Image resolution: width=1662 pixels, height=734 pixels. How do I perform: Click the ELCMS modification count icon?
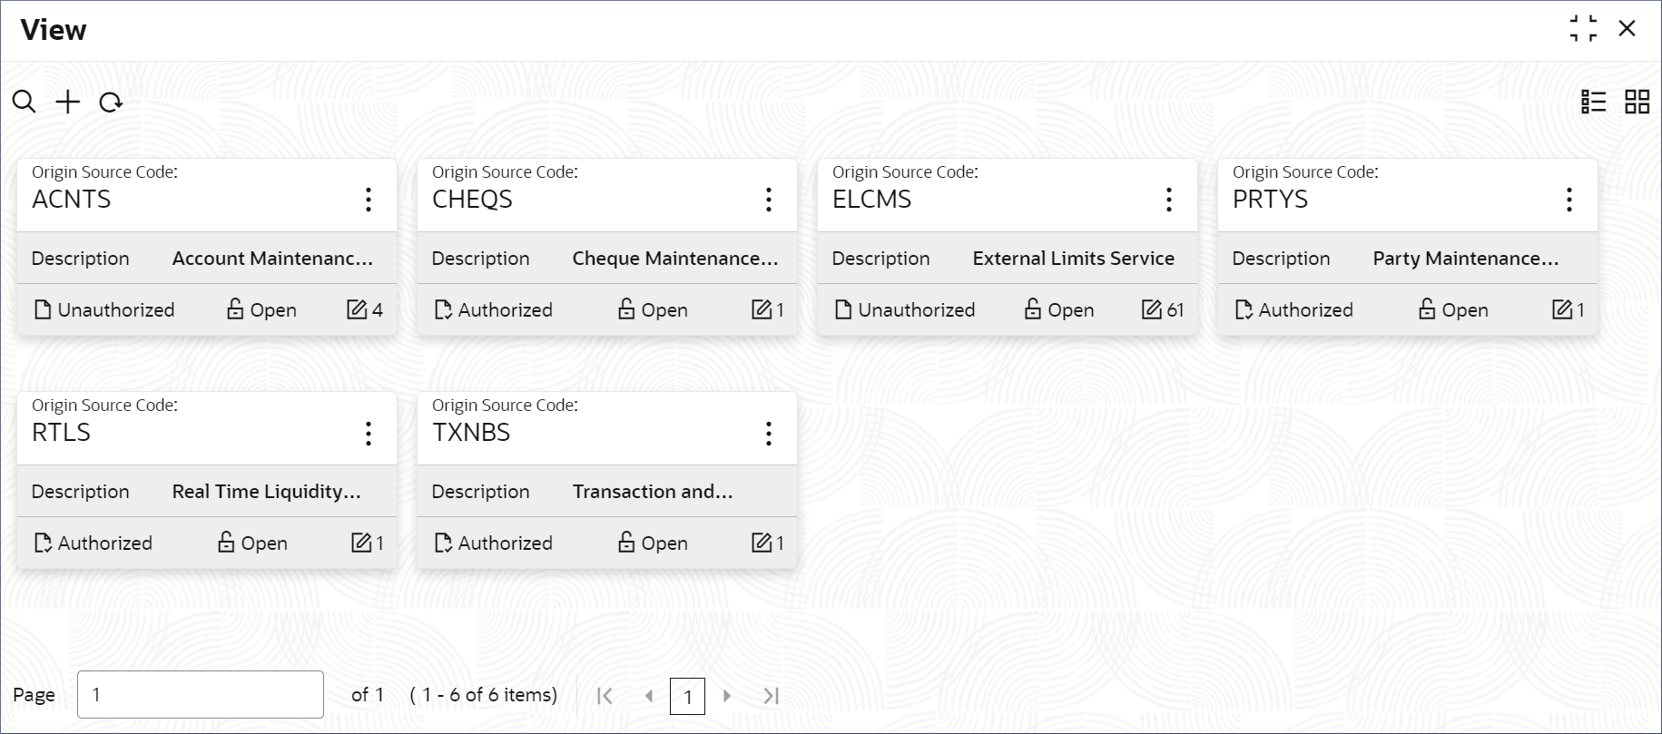click(x=1152, y=309)
